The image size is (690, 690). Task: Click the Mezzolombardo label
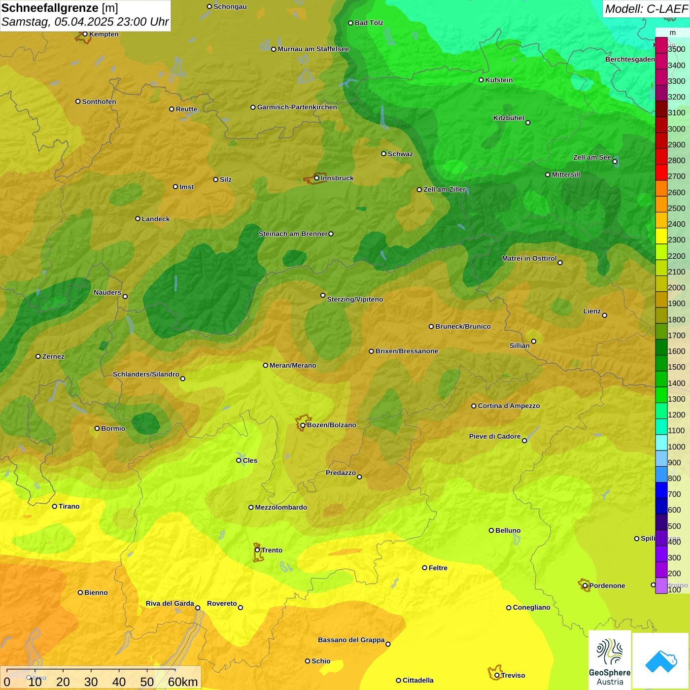[281, 507]
